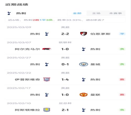Switch to the 本赛事 tab
The image size is (131, 115).
(115, 13)
